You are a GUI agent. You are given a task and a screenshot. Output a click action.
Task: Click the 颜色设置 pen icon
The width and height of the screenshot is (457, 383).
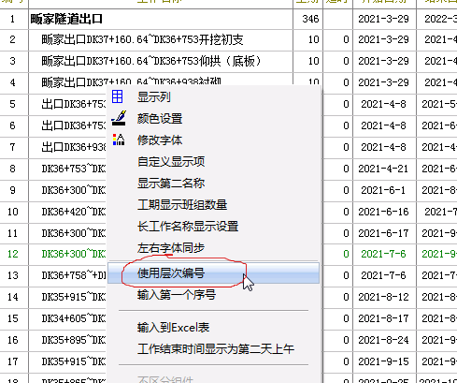[x=119, y=118]
